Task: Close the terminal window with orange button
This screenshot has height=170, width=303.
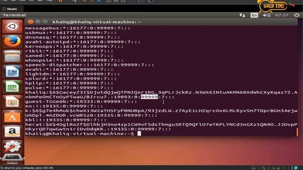Action: 30,22
